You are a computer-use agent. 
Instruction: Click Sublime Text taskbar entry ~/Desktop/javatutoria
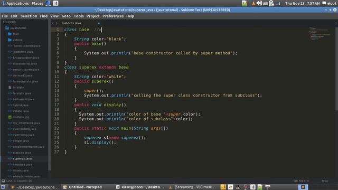tap(35, 187)
